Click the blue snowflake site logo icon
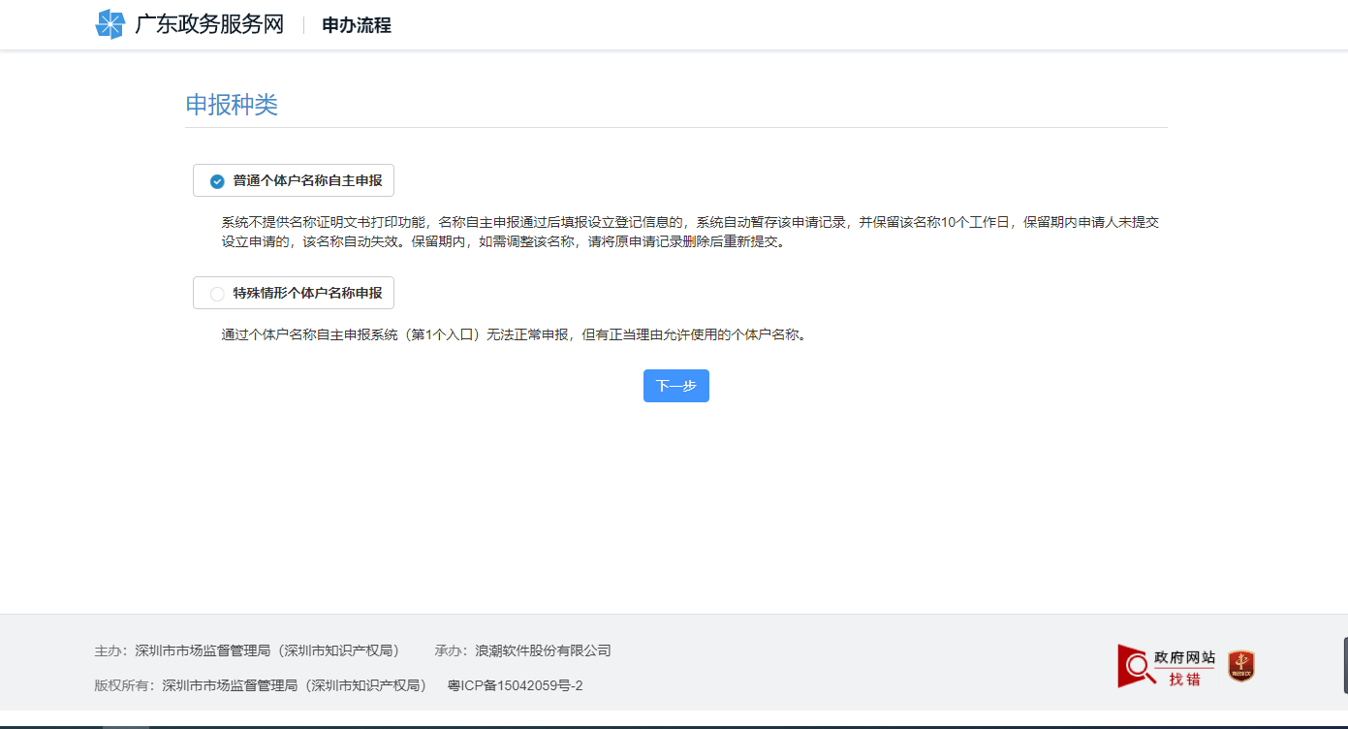The width and height of the screenshot is (1348, 729). point(110,23)
